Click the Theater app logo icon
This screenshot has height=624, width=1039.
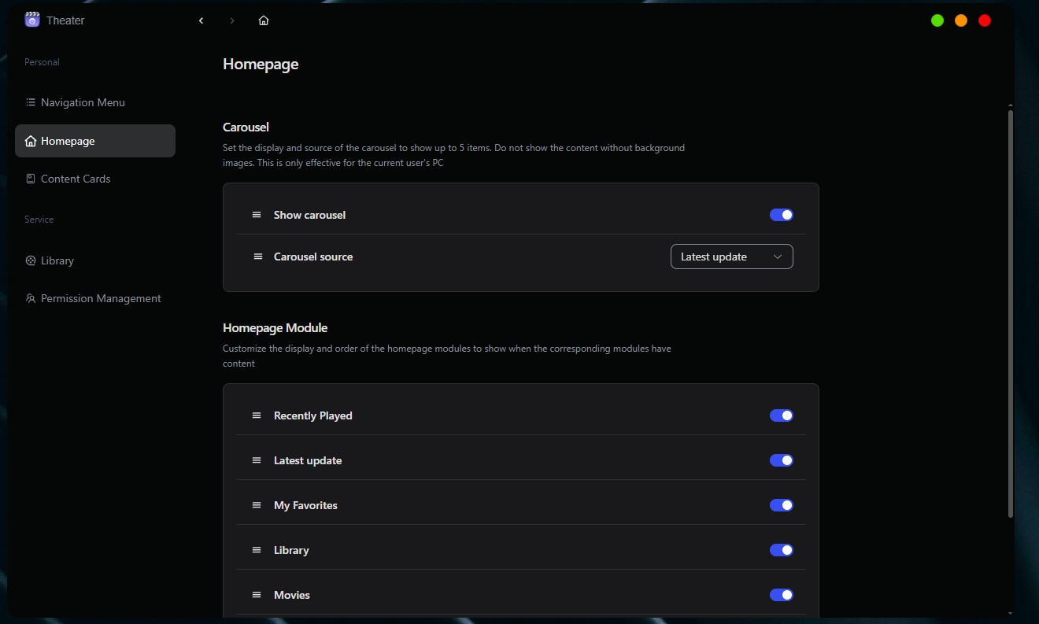(x=32, y=20)
